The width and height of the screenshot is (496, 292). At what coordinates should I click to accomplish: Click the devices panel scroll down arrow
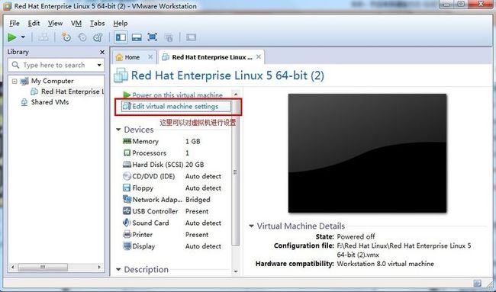[x=236, y=271]
